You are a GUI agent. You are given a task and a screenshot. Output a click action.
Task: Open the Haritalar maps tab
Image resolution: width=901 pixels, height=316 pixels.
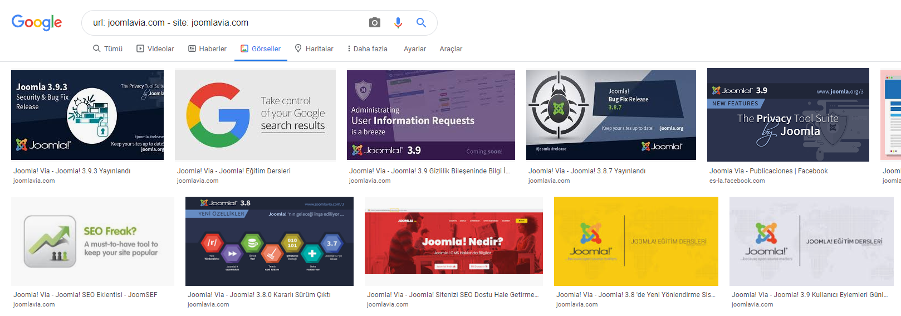[314, 49]
